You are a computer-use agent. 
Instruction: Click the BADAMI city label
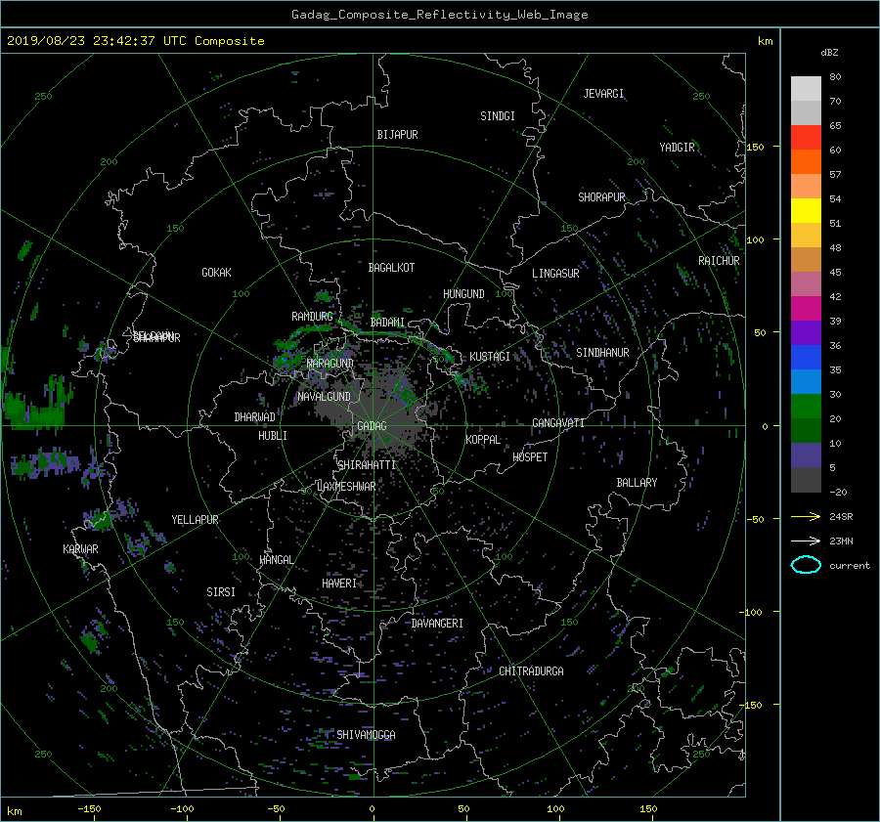tap(387, 323)
